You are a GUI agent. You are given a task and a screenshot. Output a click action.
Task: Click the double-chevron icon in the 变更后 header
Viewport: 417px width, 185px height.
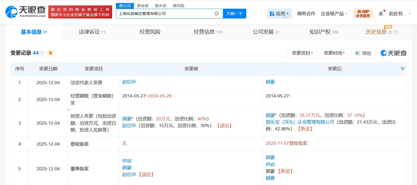click(403, 68)
